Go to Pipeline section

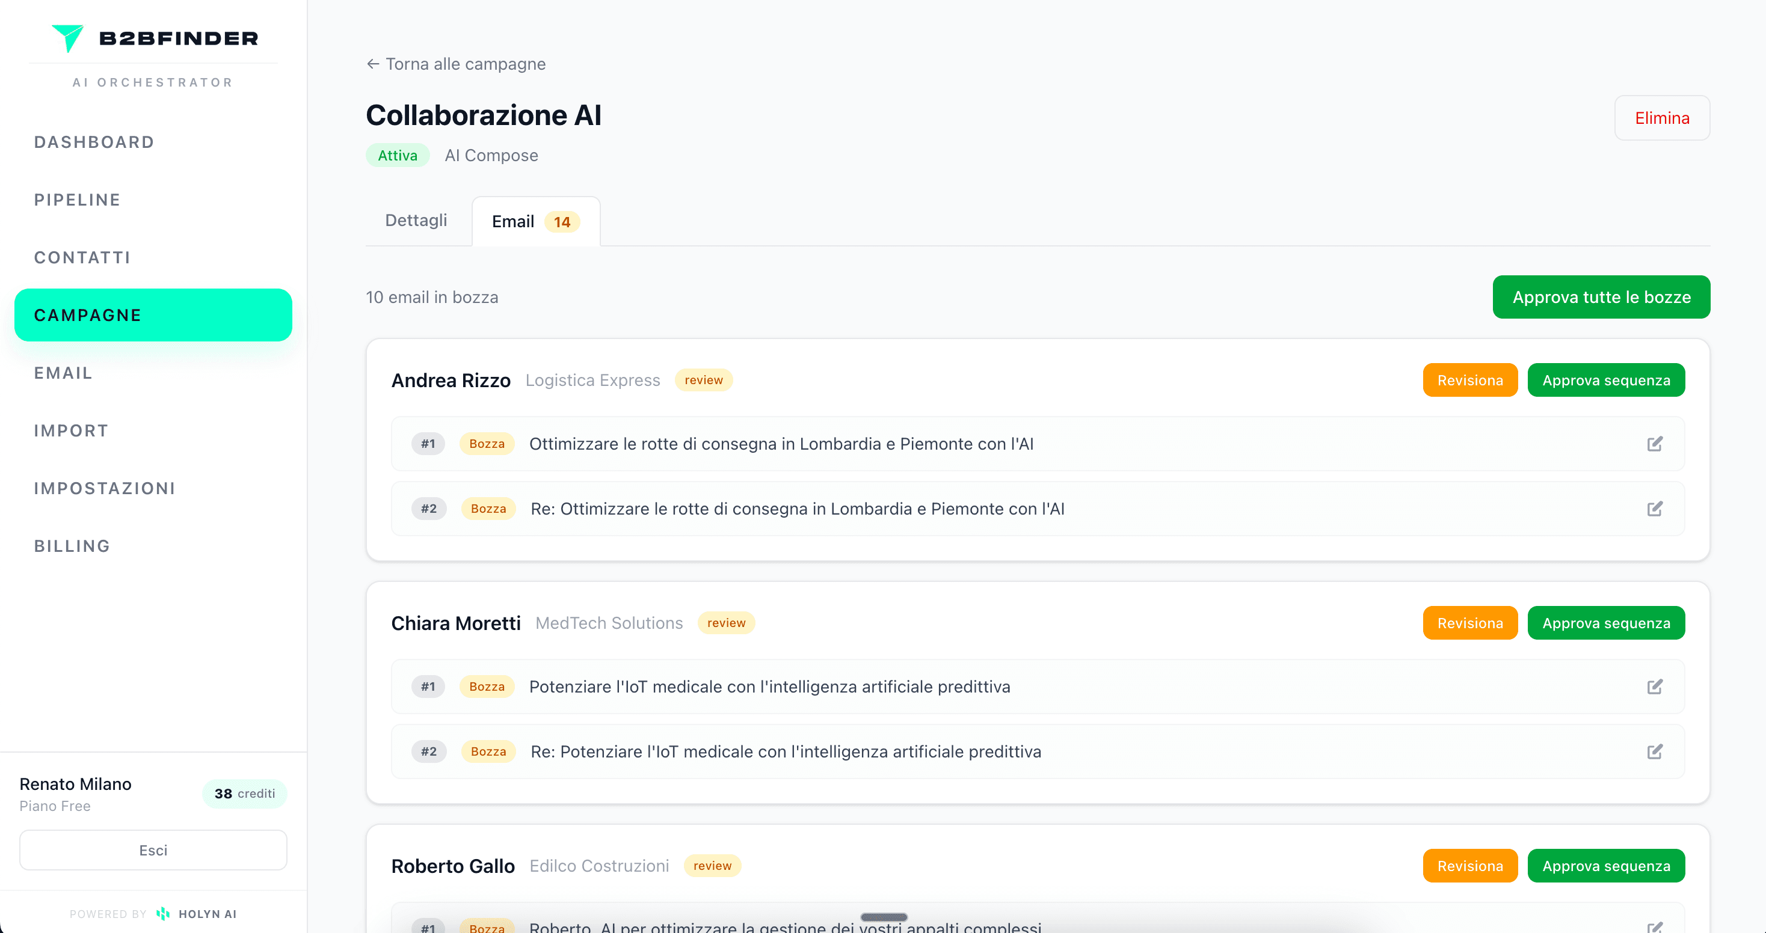click(x=77, y=200)
